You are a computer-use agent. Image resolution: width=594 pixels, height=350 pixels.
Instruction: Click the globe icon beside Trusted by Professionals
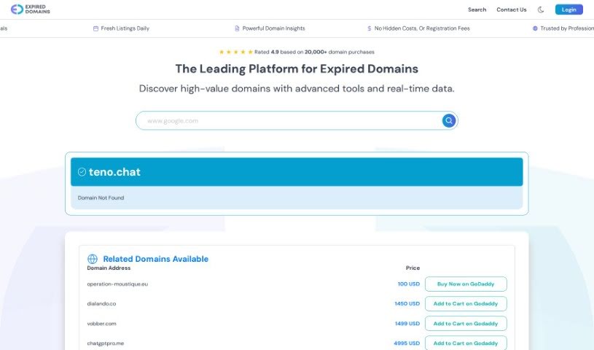[535, 28]
